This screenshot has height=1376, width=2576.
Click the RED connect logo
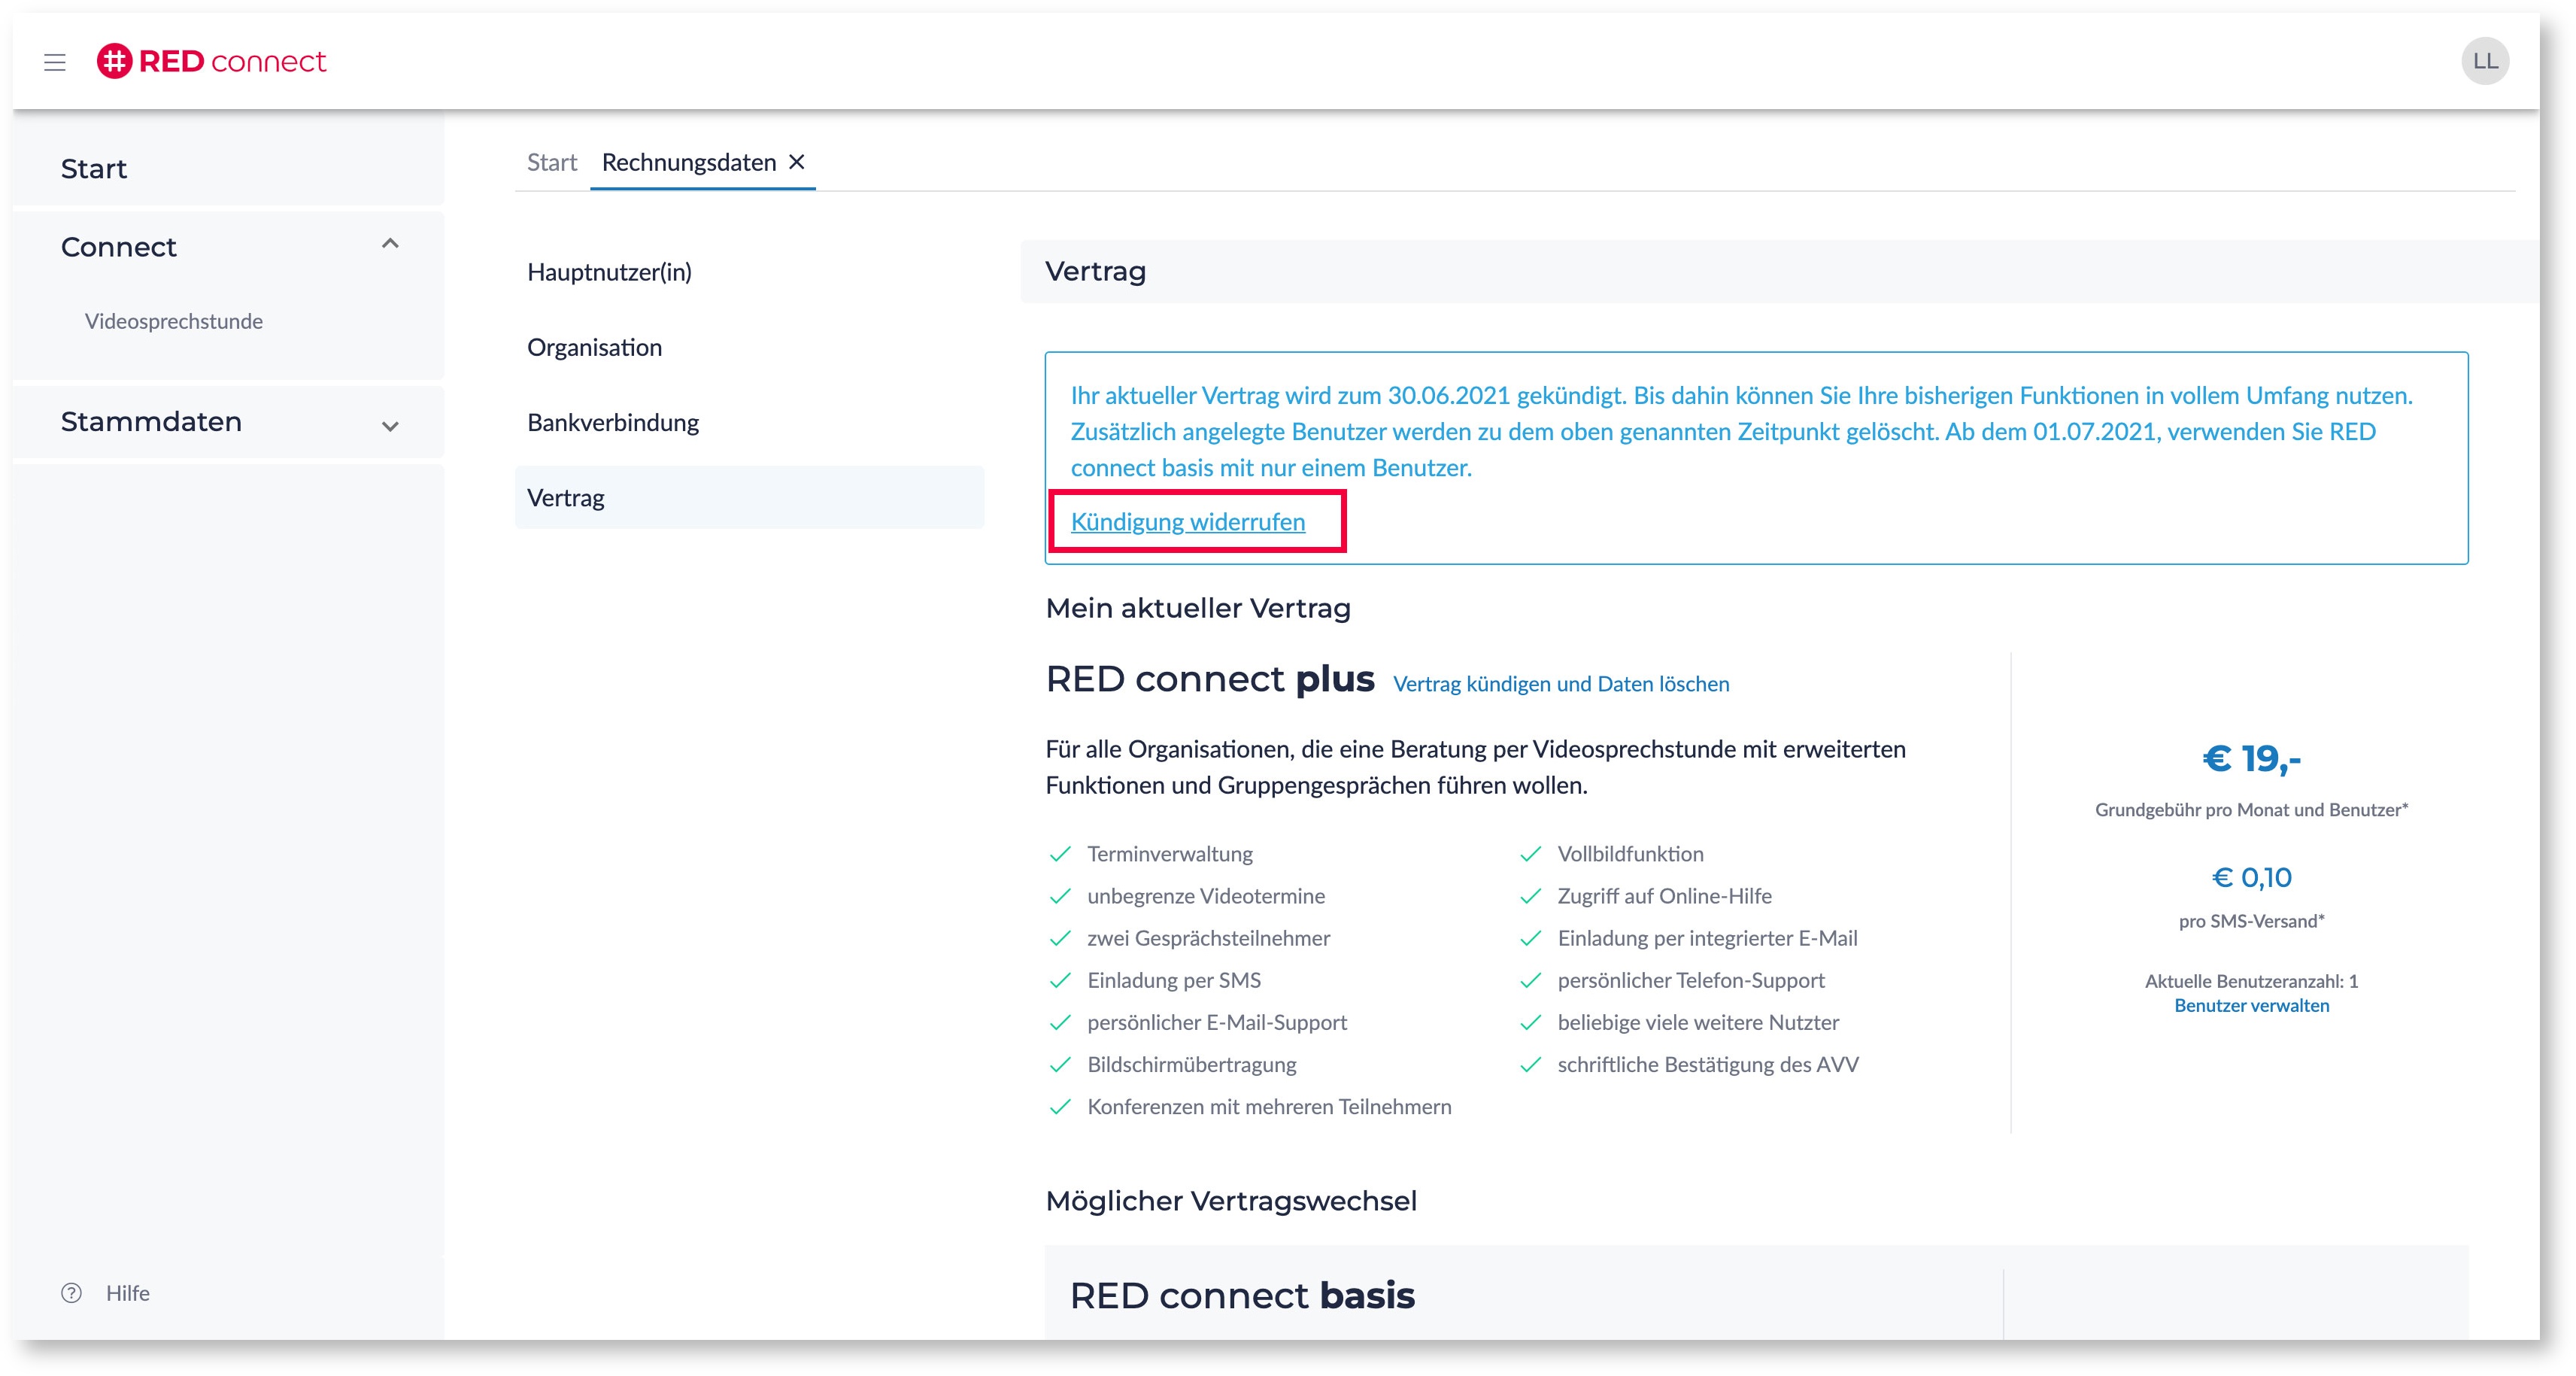point(211,61)
